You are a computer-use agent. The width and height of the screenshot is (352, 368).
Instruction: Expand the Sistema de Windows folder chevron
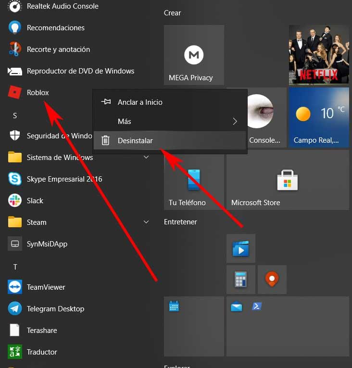(x=146, y=157)
